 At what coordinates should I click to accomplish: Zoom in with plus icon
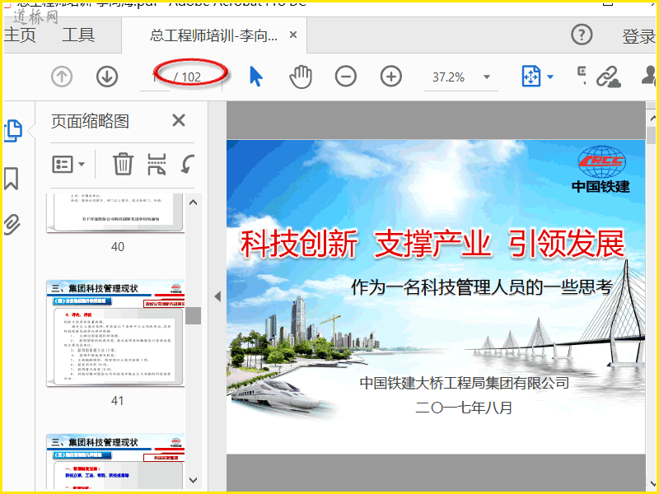coord(390,77)
